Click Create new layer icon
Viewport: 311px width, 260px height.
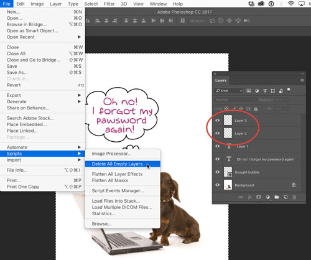[285, 197]
